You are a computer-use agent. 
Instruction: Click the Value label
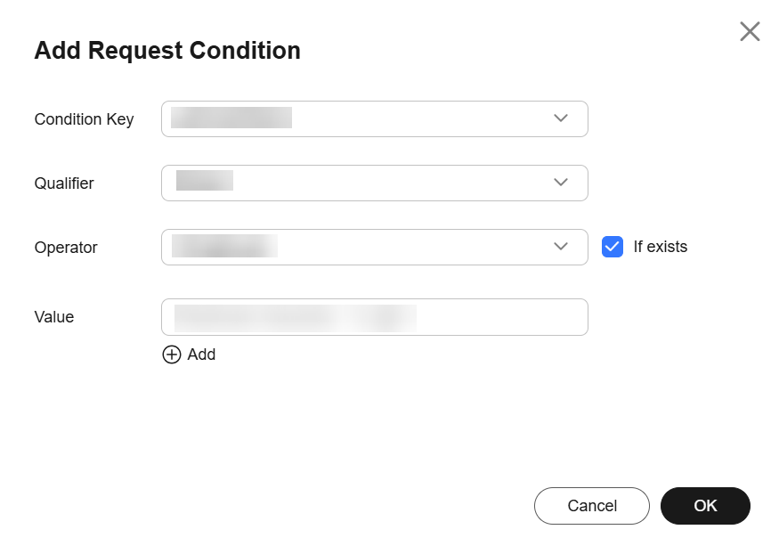coord(54,317)
